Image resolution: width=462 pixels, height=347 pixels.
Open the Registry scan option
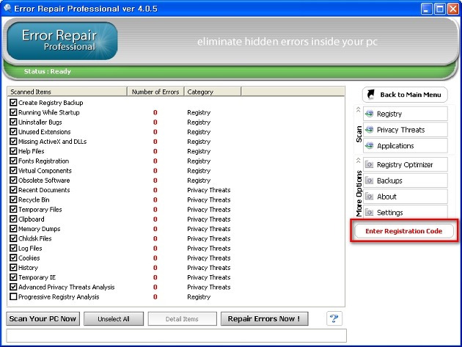coord(406,114)
